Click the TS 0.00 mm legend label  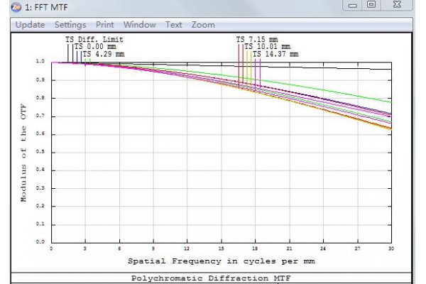click(x=95, y=47)
